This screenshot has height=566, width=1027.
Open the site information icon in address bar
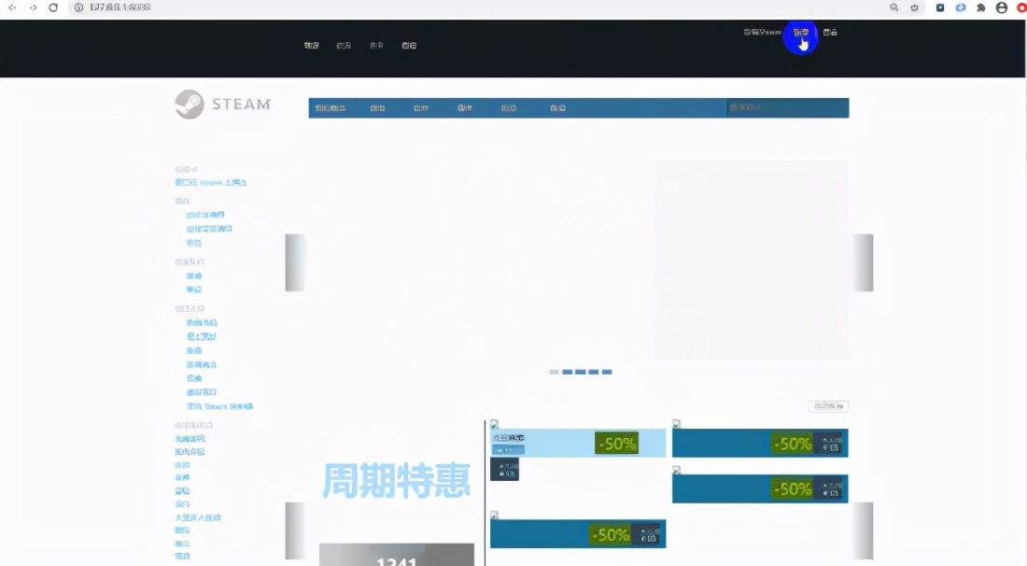78,7
